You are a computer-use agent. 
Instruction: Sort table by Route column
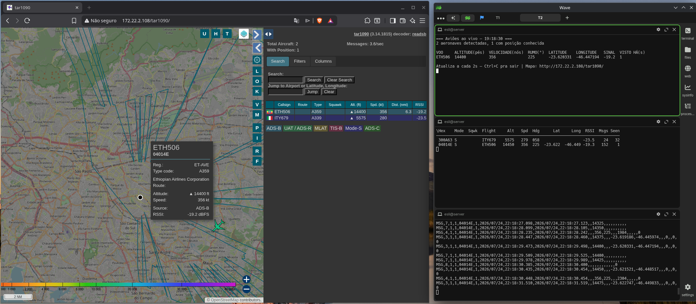[303, 105]
